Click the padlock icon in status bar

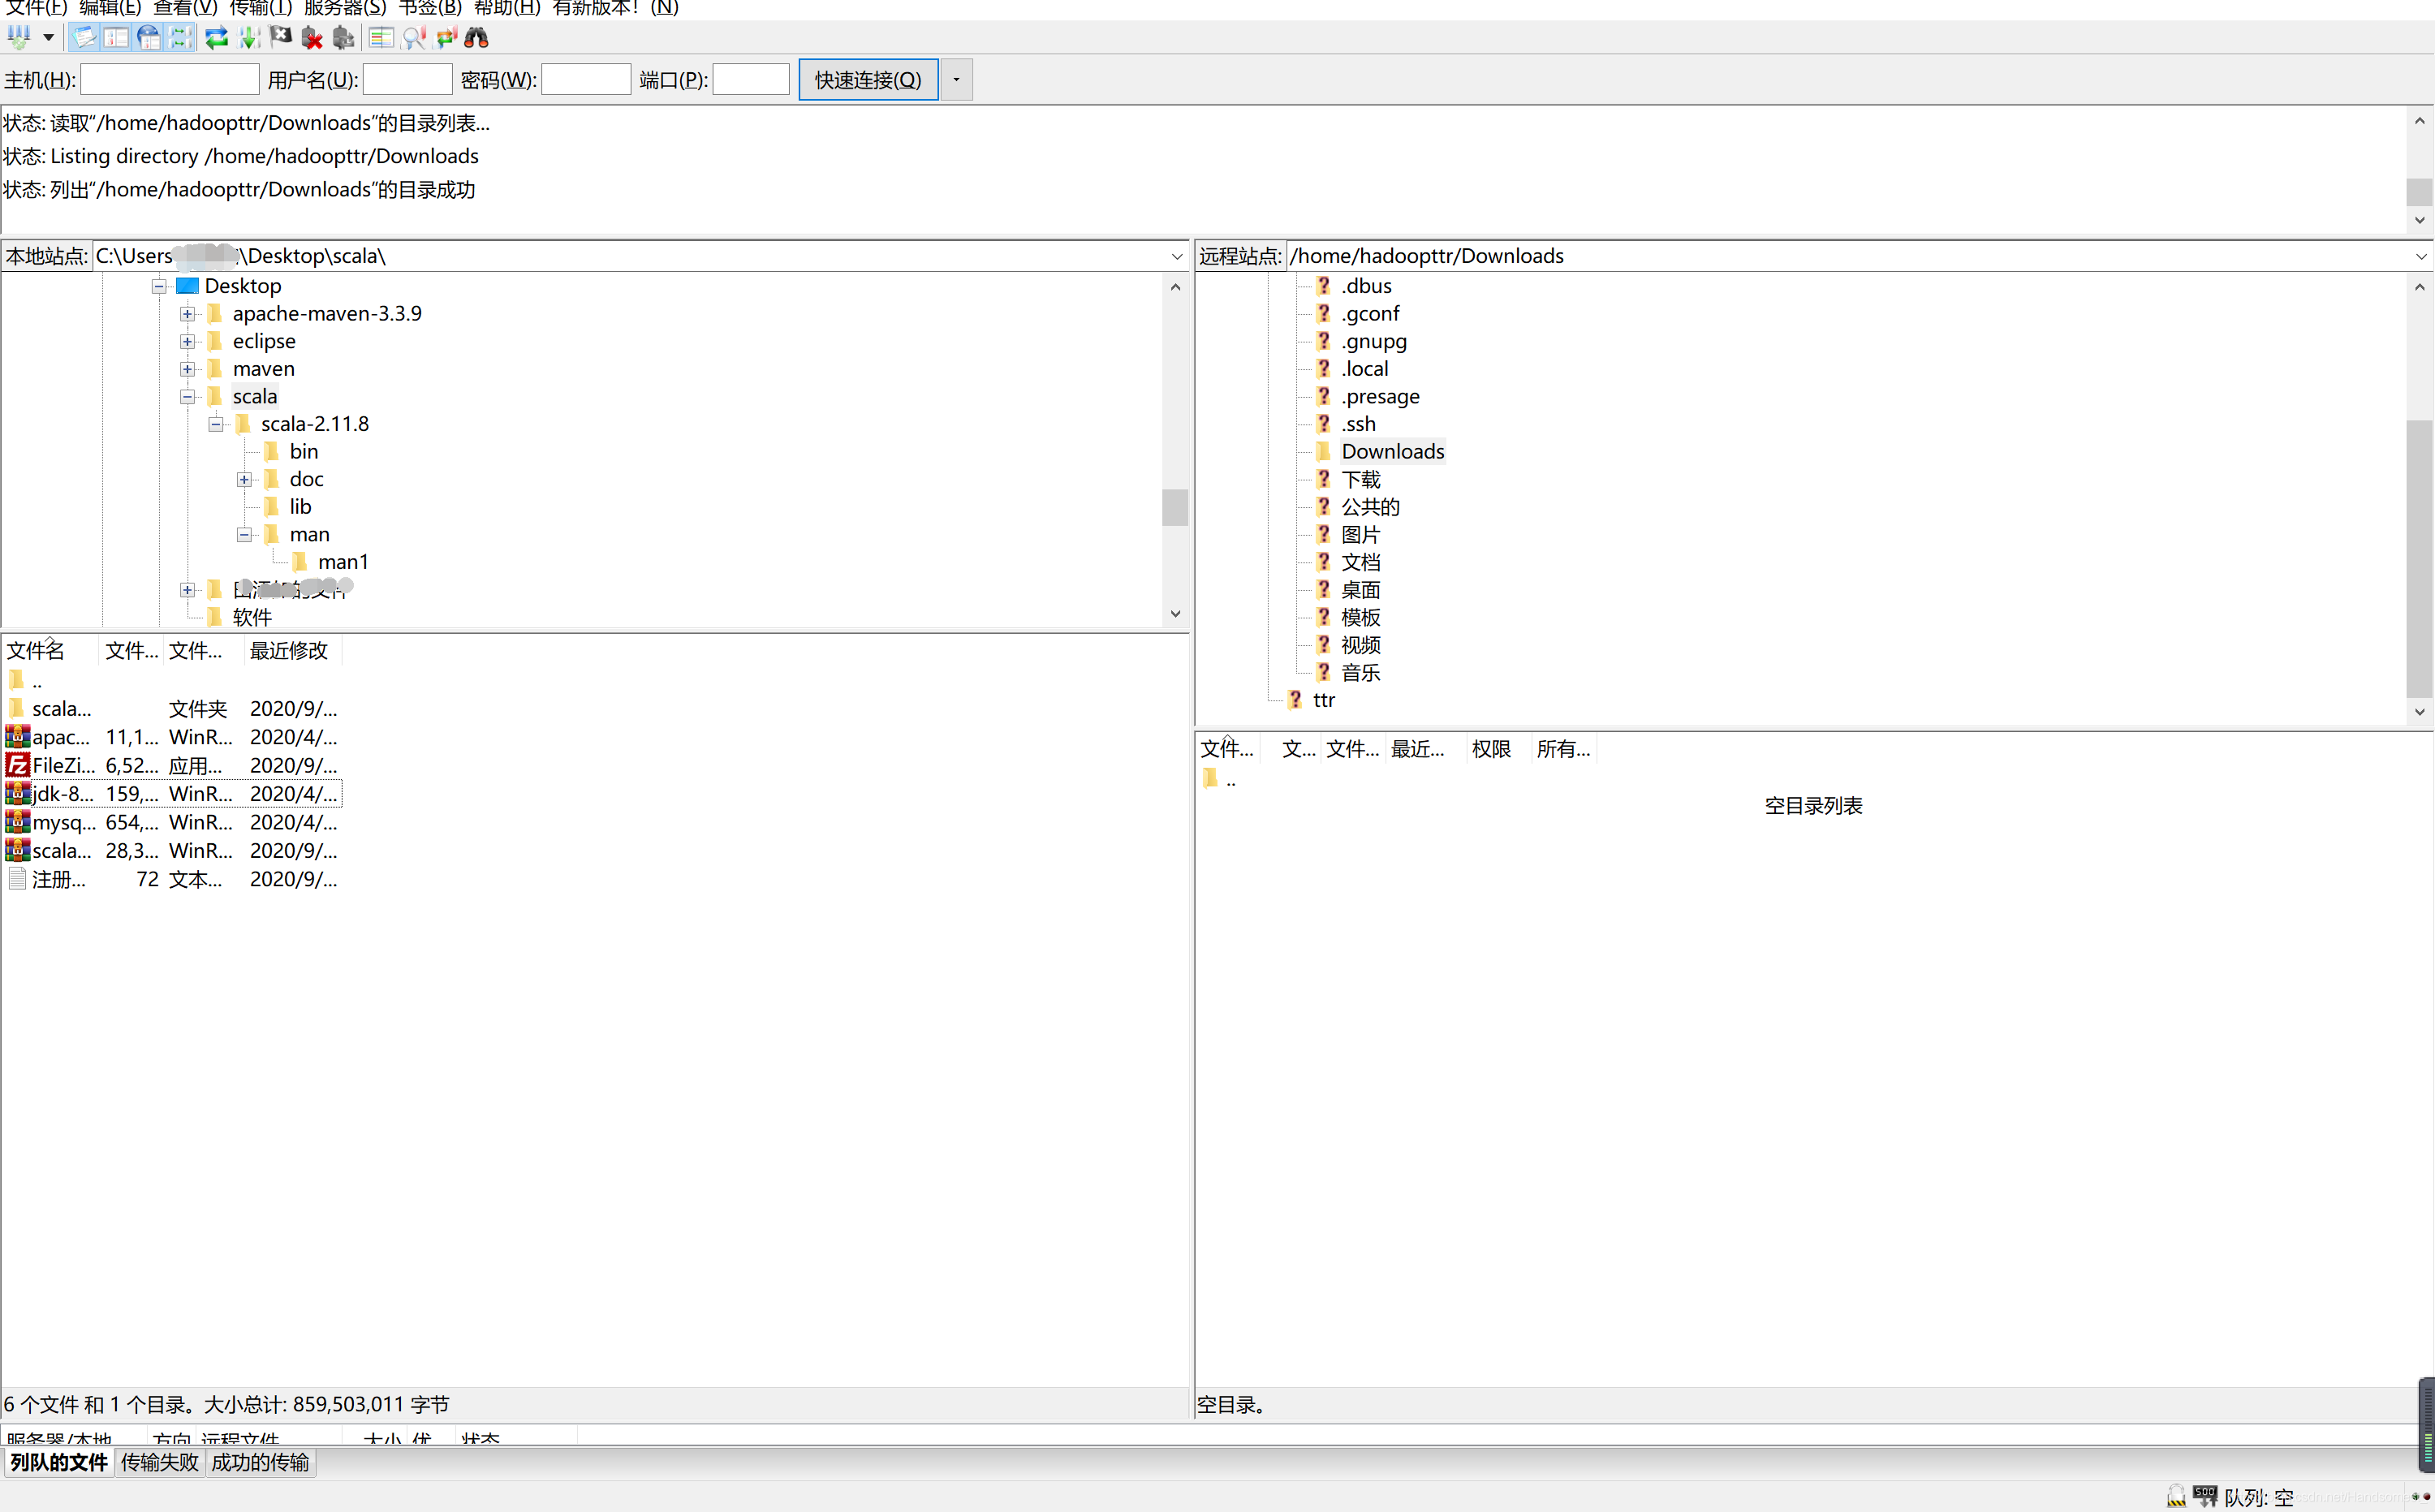(x=2176, y=1496)
